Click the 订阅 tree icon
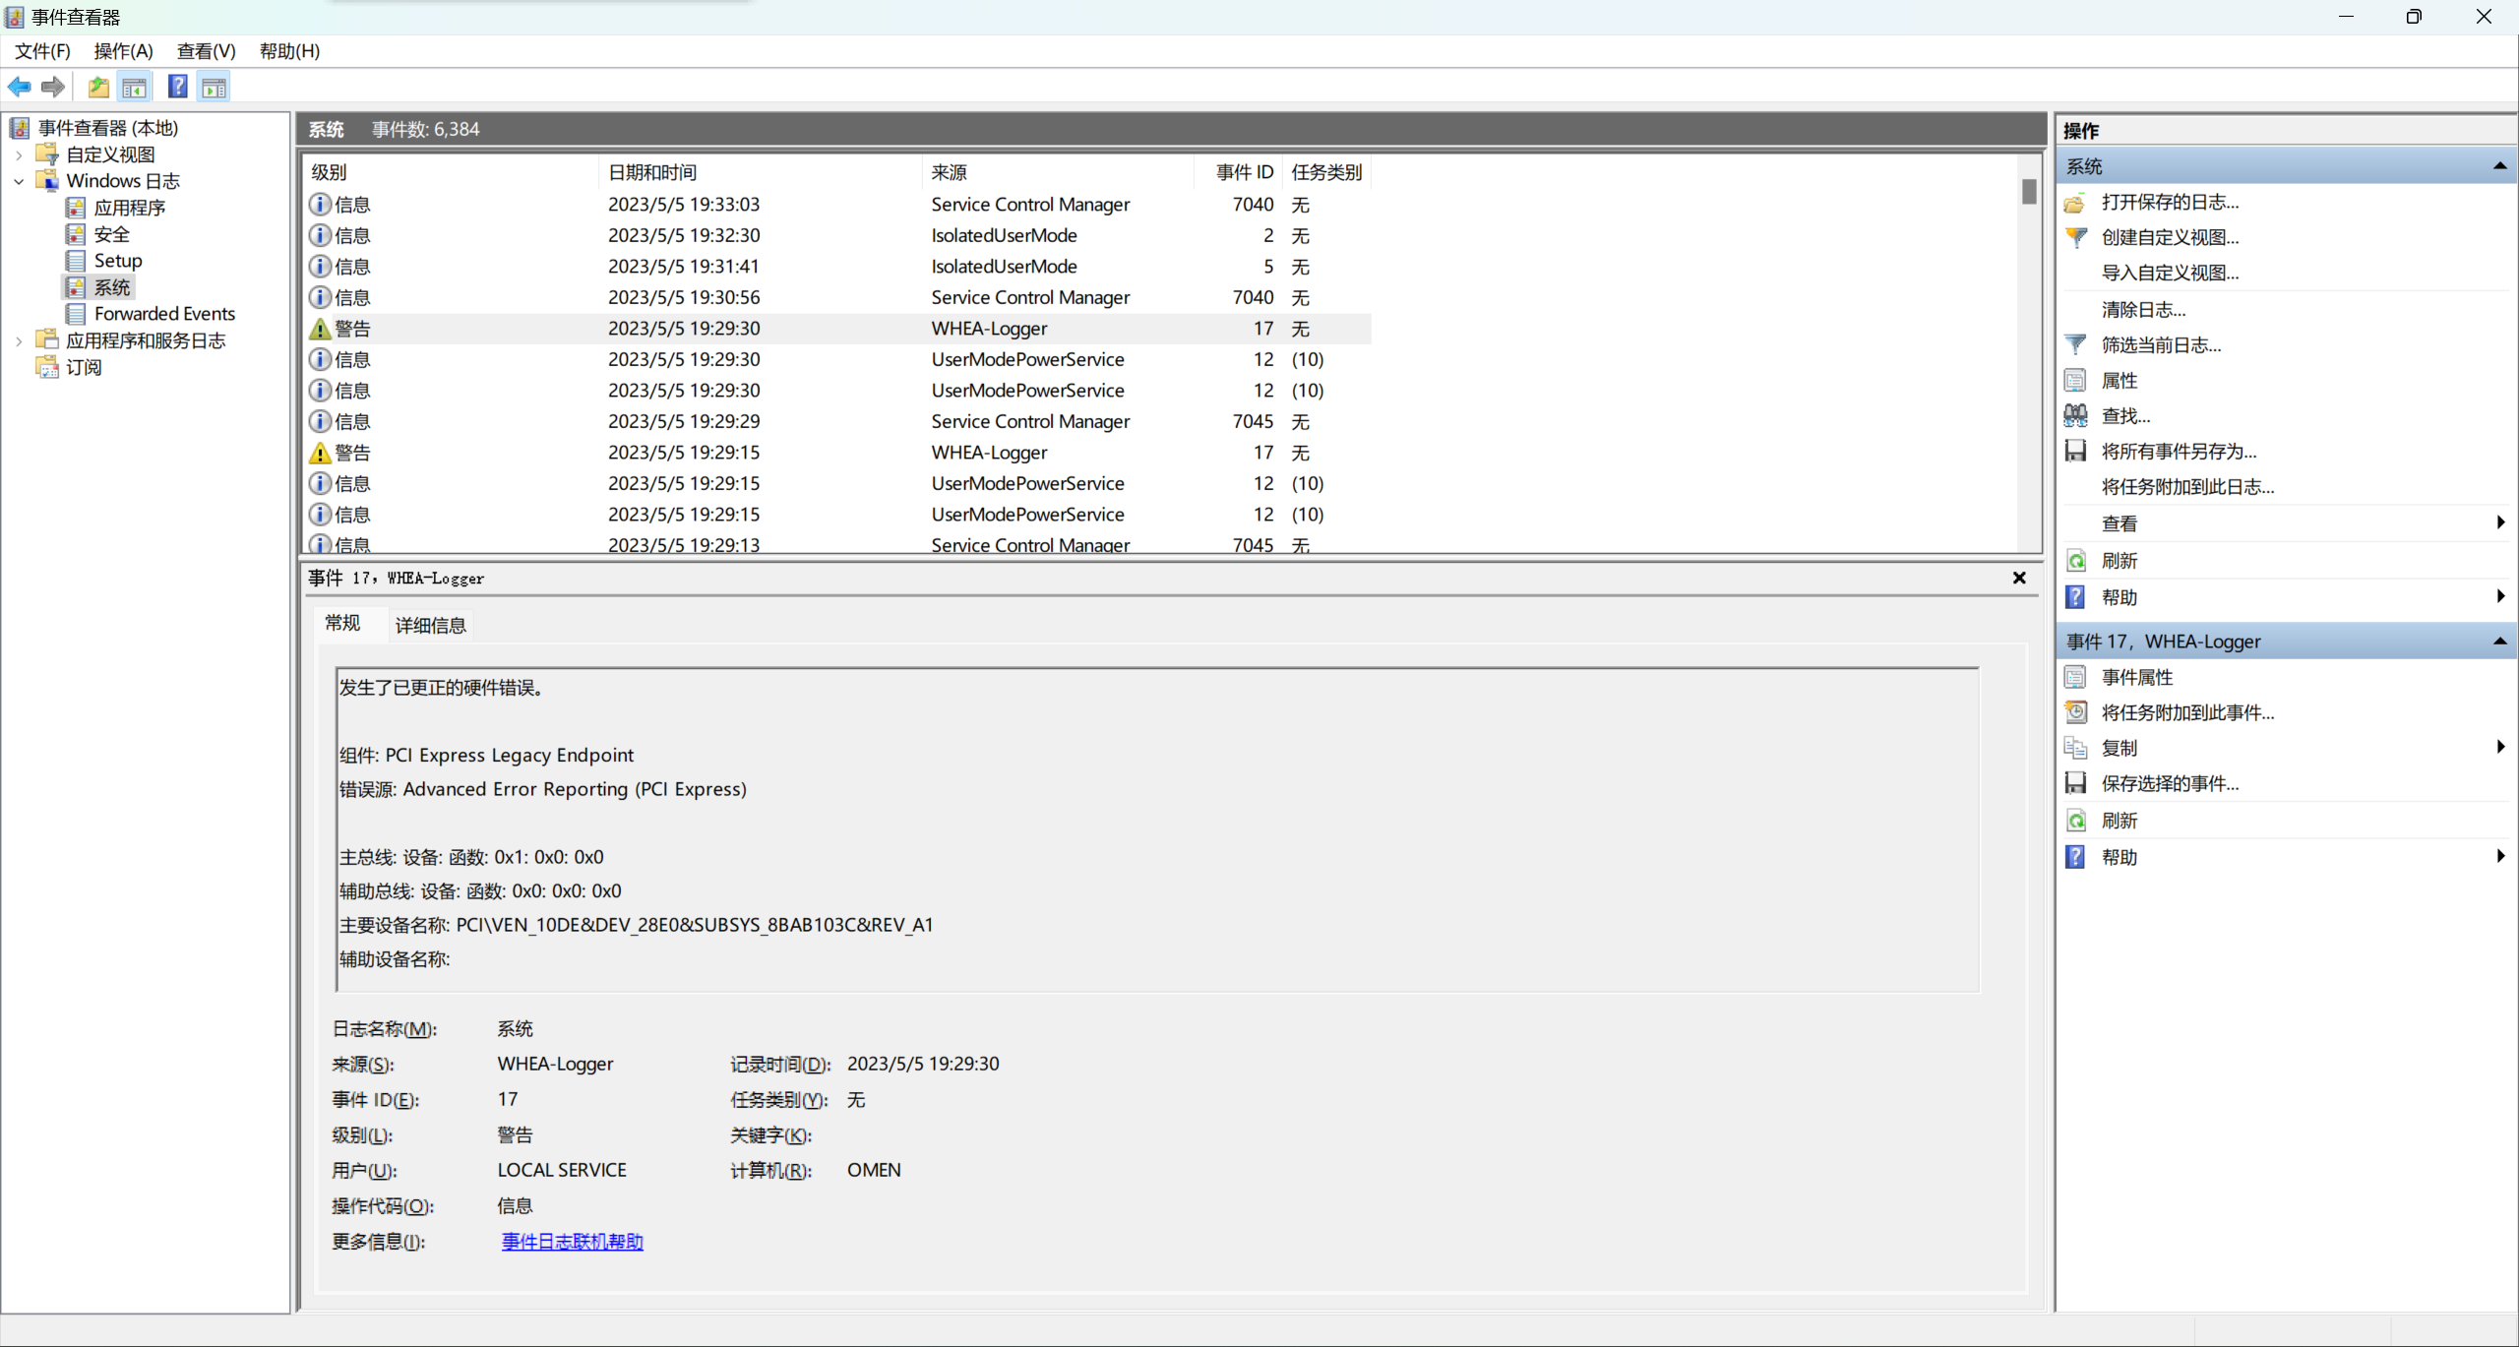 [x=47, y=367]
